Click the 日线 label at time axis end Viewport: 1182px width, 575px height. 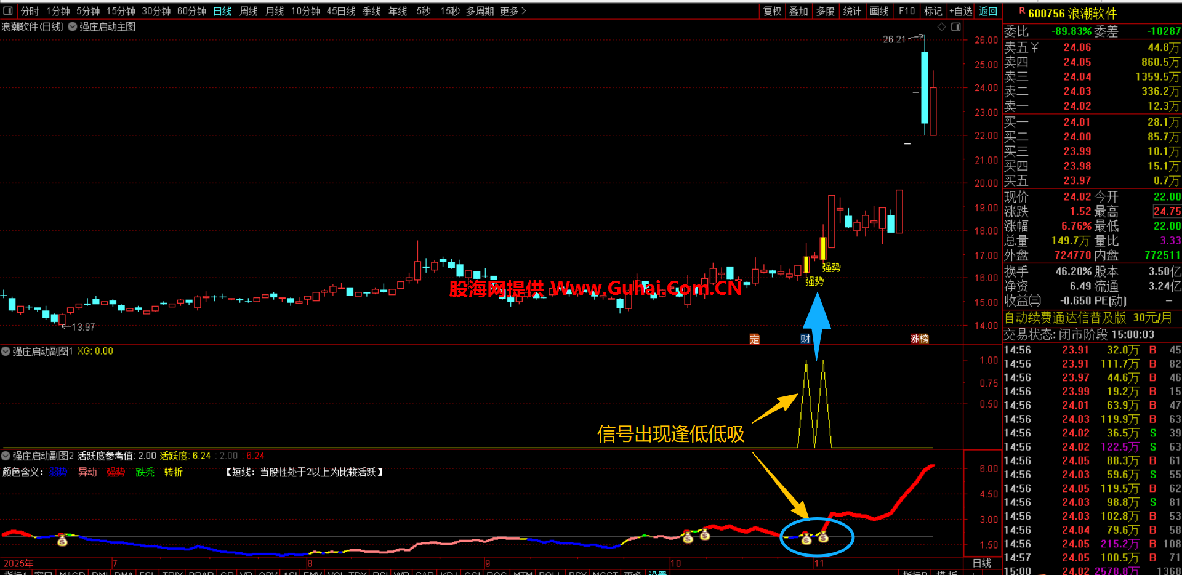pyautogui.click(x=981, y=563)
